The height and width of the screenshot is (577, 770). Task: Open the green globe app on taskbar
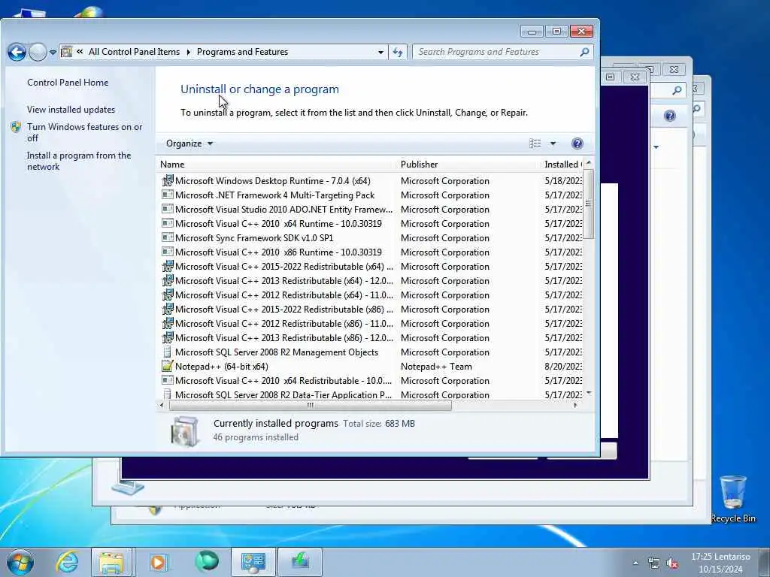pos(207,561)
